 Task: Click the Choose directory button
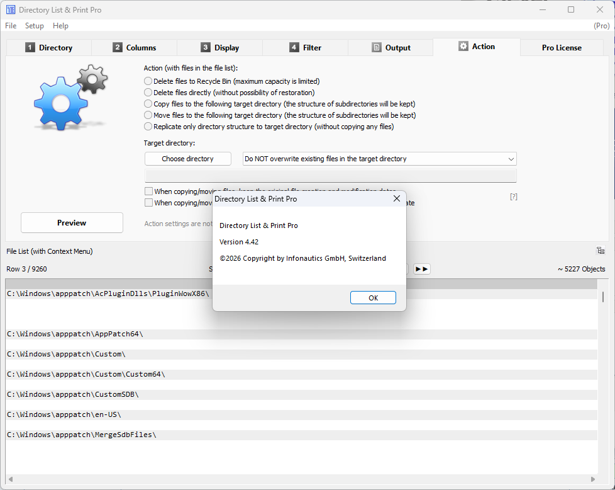pyautogui.click(x=188, y=159)
